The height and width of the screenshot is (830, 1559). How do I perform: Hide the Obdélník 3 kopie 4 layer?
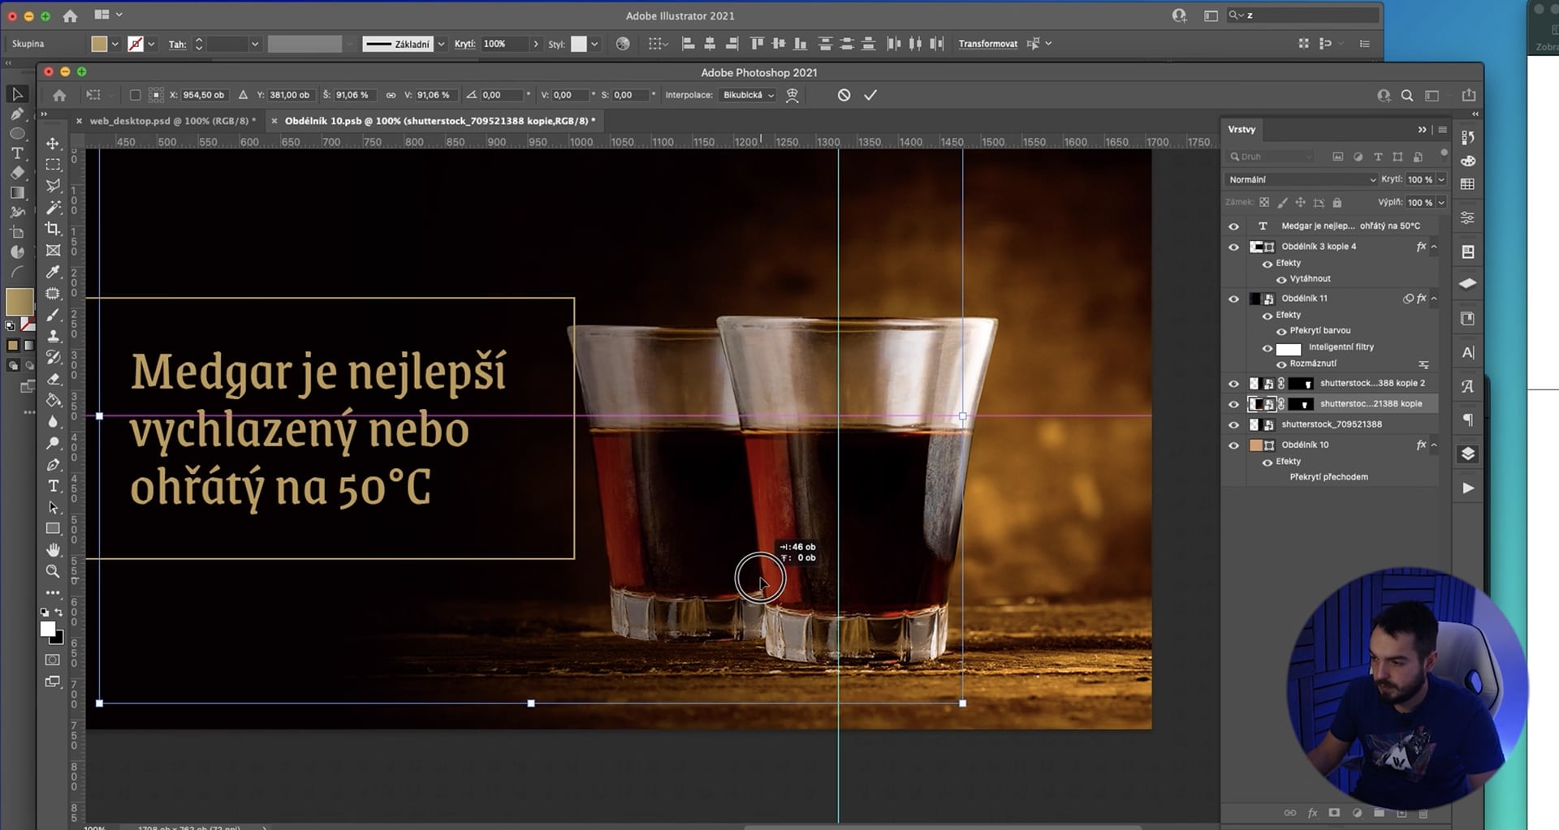[x=1233, y=247]
